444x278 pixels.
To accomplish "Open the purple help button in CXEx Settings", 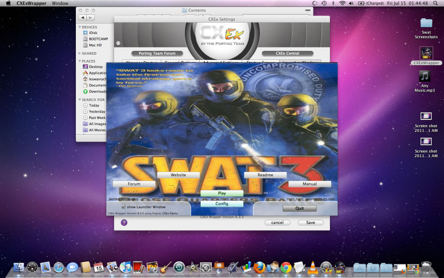I will pos(124,222).
